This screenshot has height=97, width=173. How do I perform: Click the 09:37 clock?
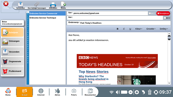(165, 92)
